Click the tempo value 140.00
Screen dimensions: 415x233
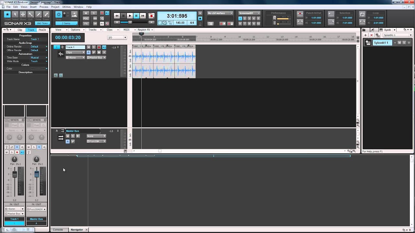tap(180, 23)
